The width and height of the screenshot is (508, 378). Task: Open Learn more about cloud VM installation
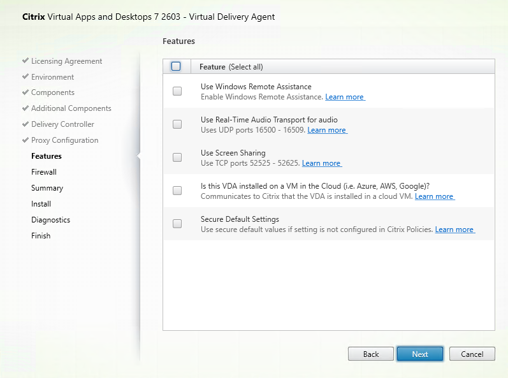435,196
